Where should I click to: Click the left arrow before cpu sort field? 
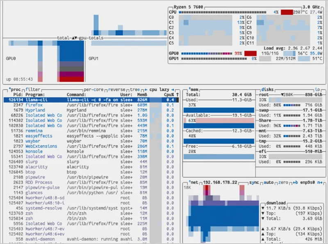pyautogui.click(x=145, y=89)
